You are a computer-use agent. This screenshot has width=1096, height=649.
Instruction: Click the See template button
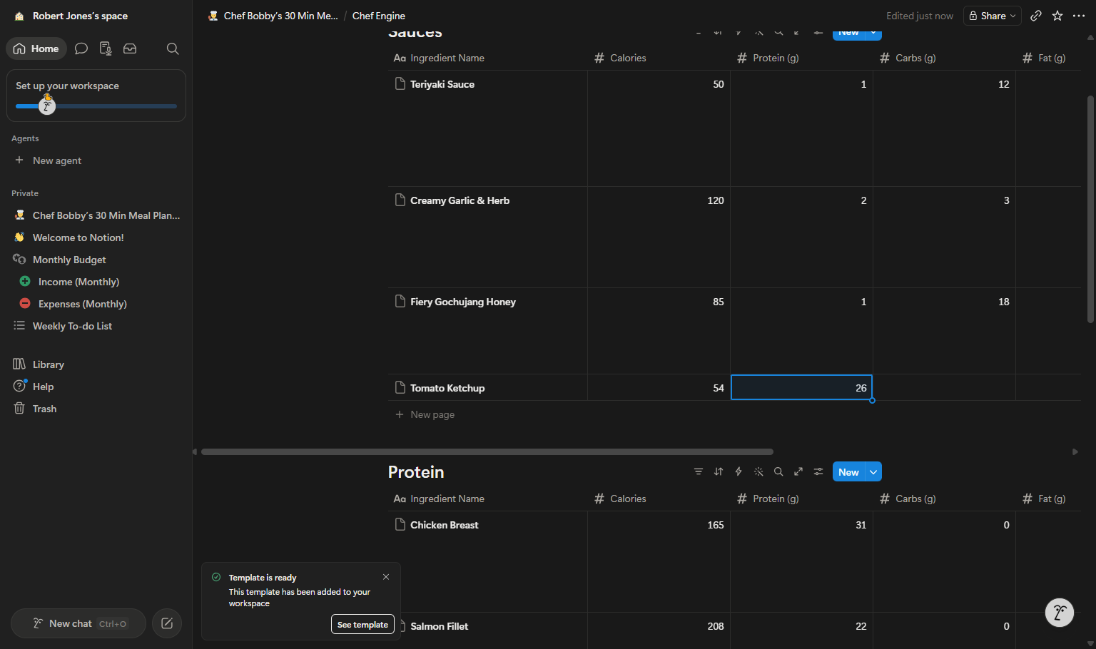(362, 624)
